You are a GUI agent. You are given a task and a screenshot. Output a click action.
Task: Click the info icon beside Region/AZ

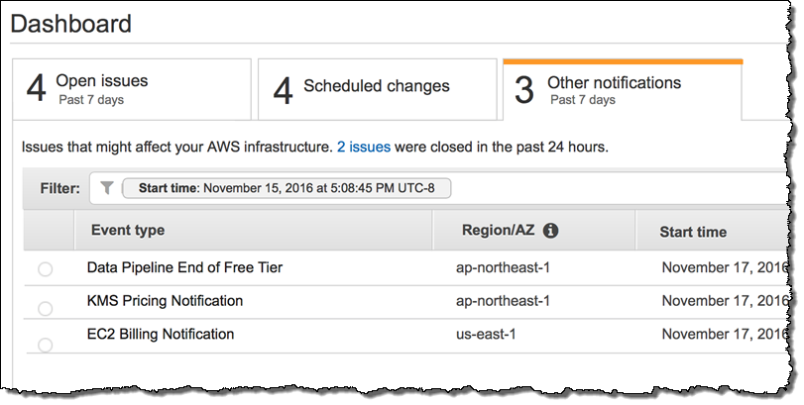pyautogui.click(x=551, y=231)
